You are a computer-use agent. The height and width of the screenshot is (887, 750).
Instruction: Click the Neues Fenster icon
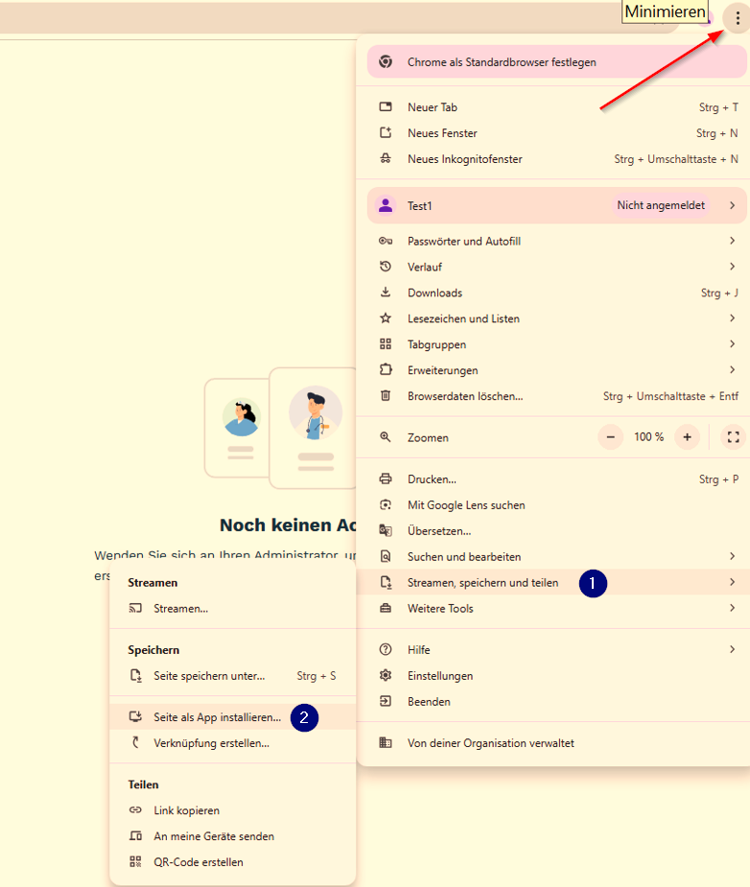click(x=386, y=133)
